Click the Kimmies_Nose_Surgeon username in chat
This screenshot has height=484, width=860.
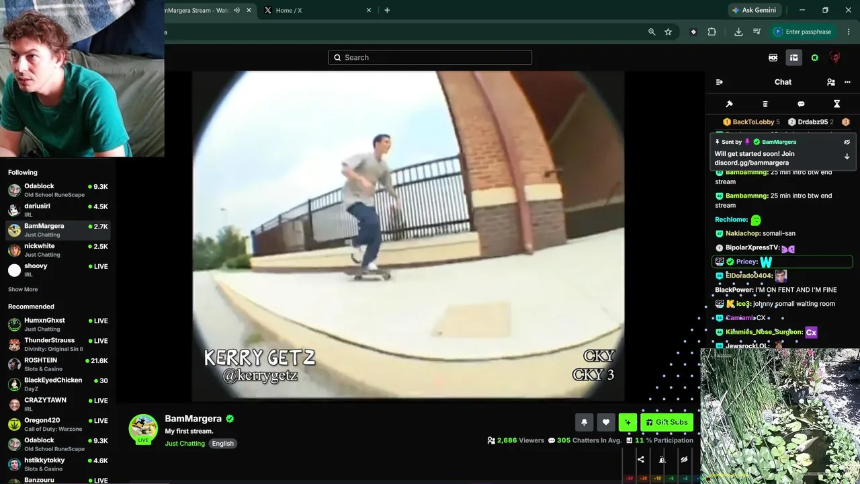pyautogui.click(x=764, y=332)
